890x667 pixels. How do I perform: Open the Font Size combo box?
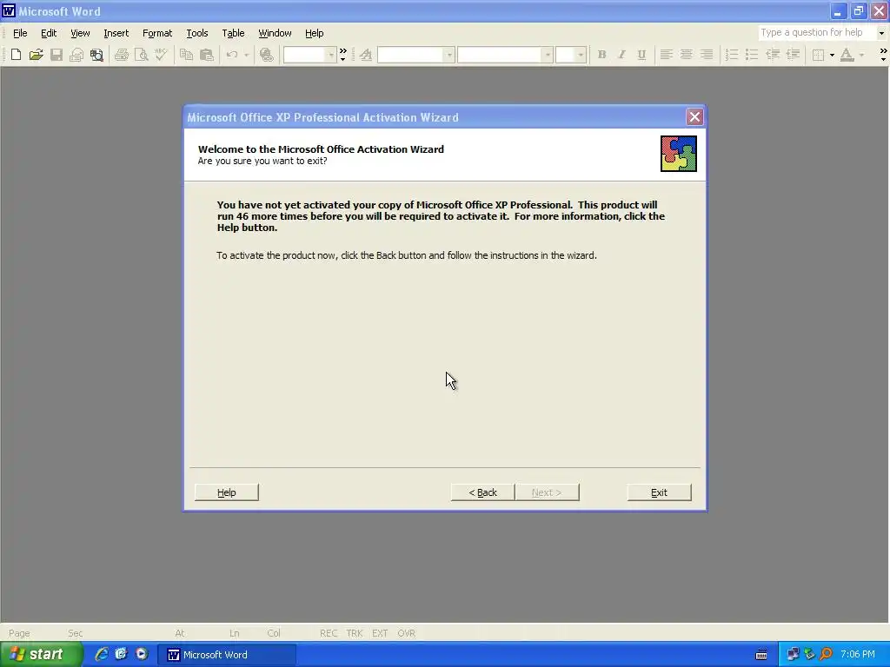click(570, 55)
